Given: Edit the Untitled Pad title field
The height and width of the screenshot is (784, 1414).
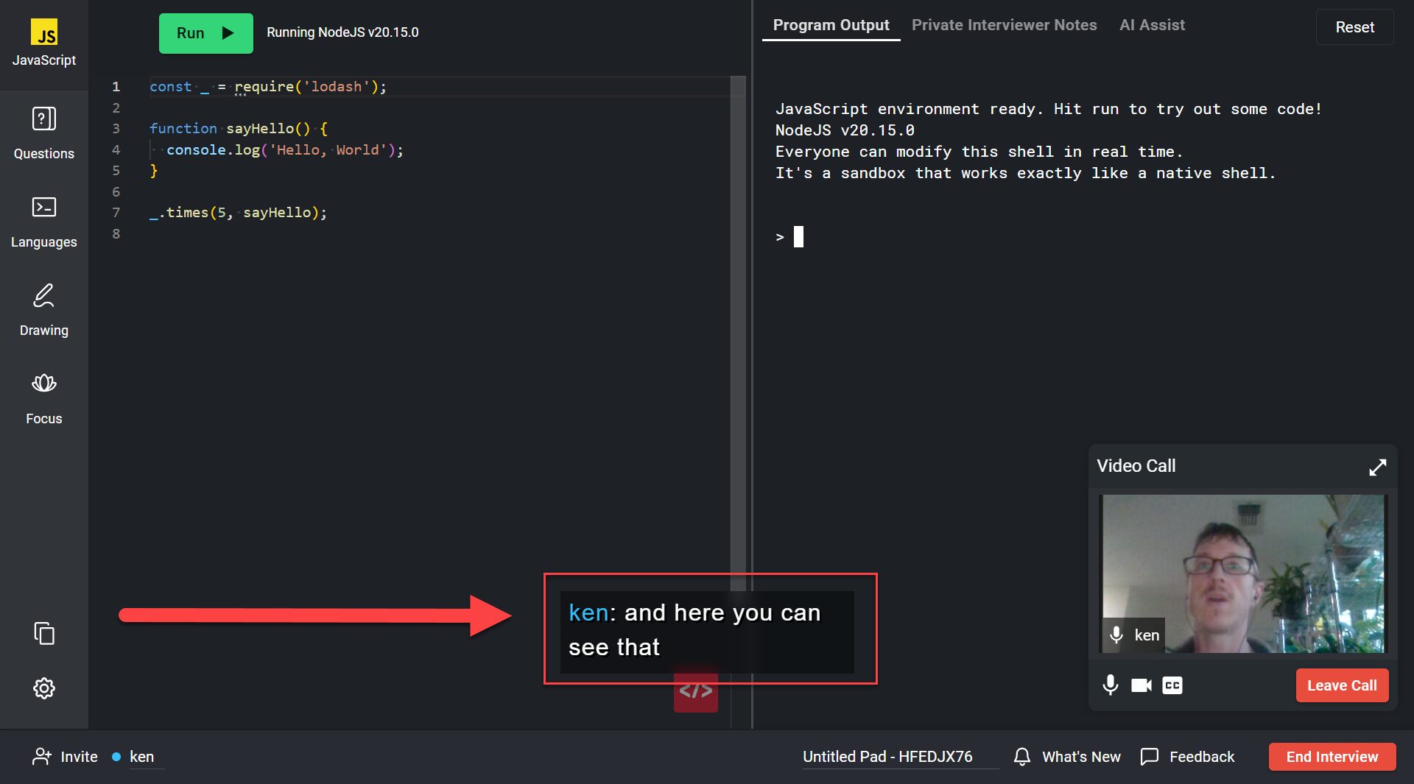Looking at the screenshot, I should (x=887, y=757).
